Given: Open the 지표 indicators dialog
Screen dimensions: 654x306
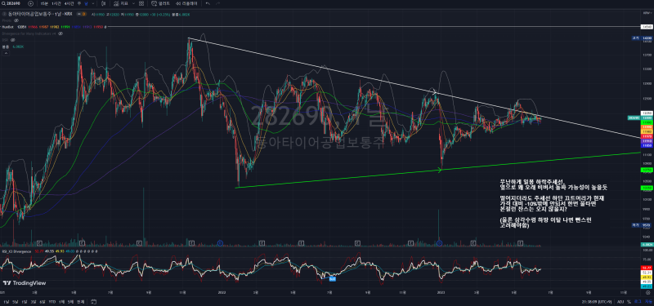Looking at the screenshot, I should tap(121, 3).
